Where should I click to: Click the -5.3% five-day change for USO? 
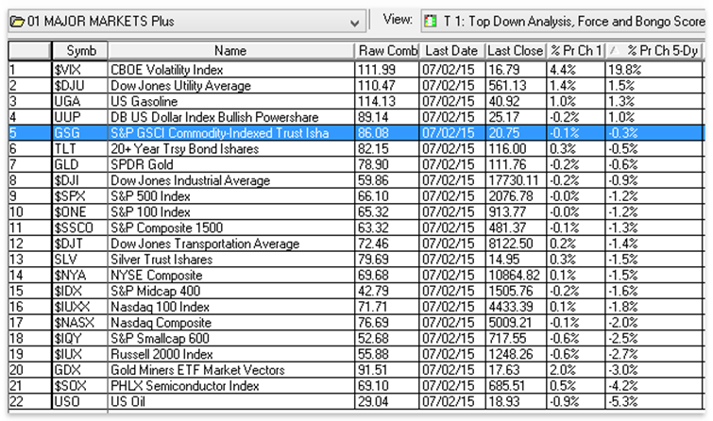[623, 402]
